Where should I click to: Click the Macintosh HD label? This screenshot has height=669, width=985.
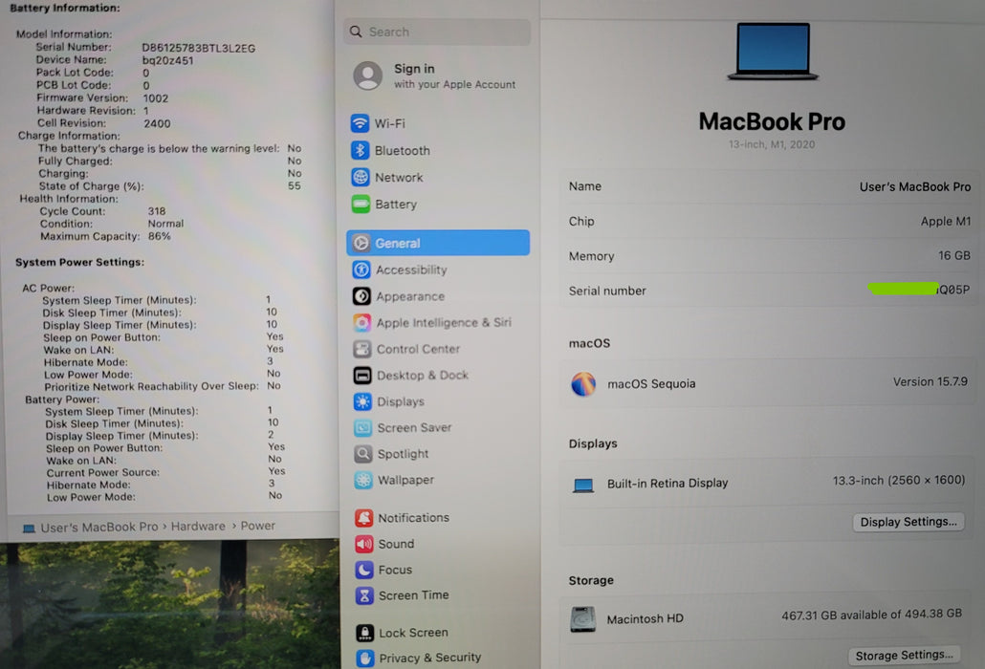646,618
